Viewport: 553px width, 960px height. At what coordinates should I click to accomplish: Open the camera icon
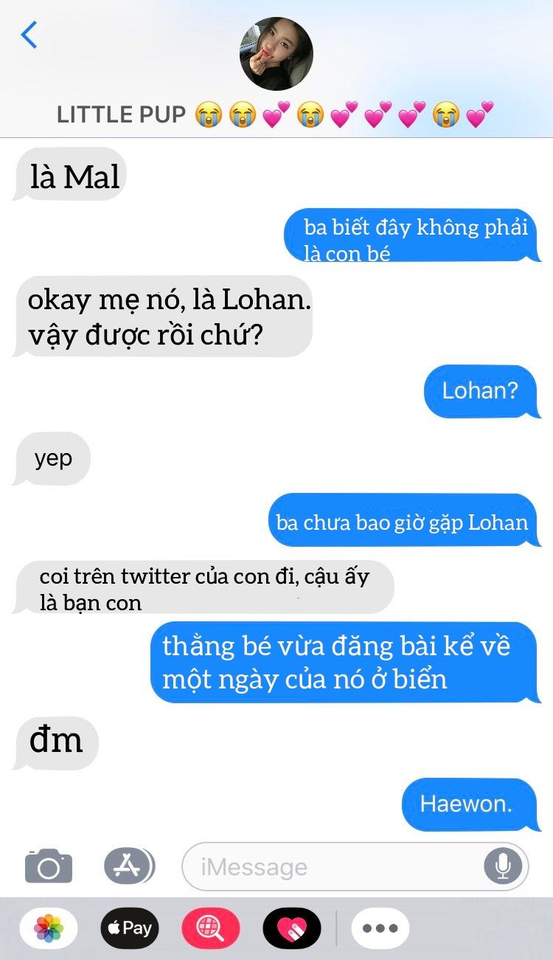pos(49,866)
